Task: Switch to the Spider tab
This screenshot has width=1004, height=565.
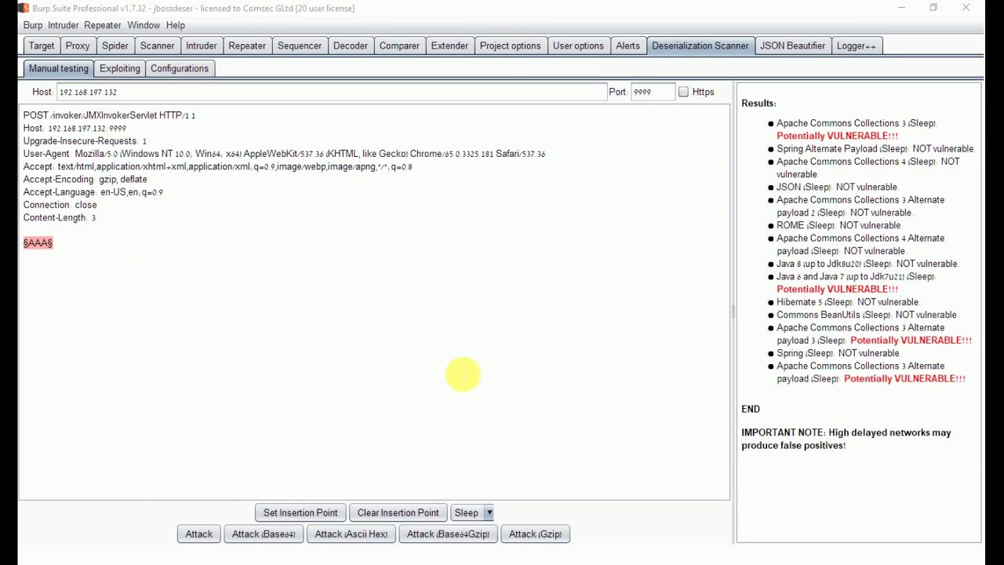Action: [x=115, y=46]
